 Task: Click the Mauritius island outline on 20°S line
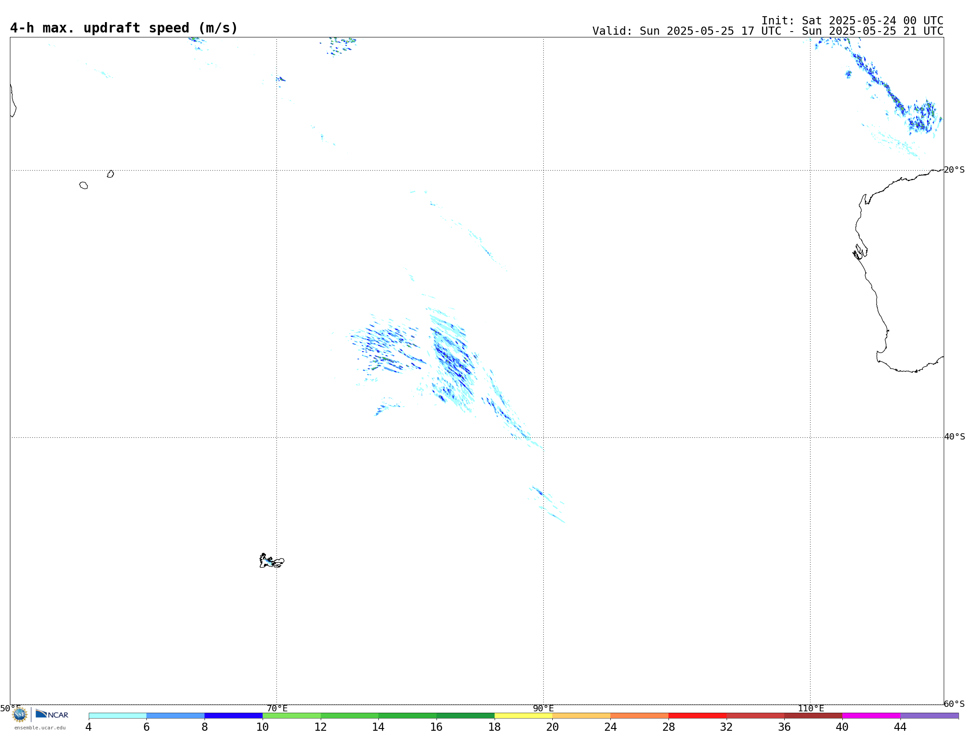point(110,174)
